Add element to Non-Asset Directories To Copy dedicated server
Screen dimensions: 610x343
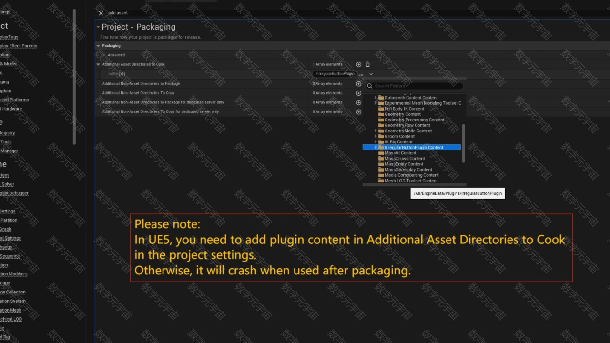pos(359,112)
